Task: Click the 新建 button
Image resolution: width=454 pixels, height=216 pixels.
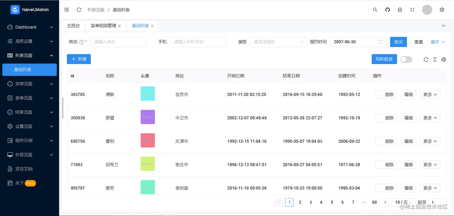Action: 79,59
